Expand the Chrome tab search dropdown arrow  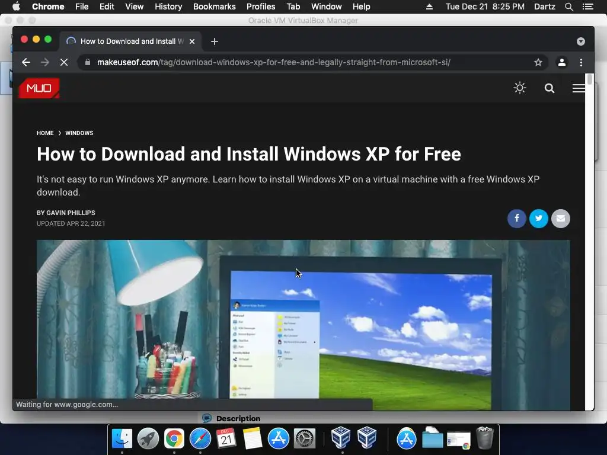click(581, 41)
